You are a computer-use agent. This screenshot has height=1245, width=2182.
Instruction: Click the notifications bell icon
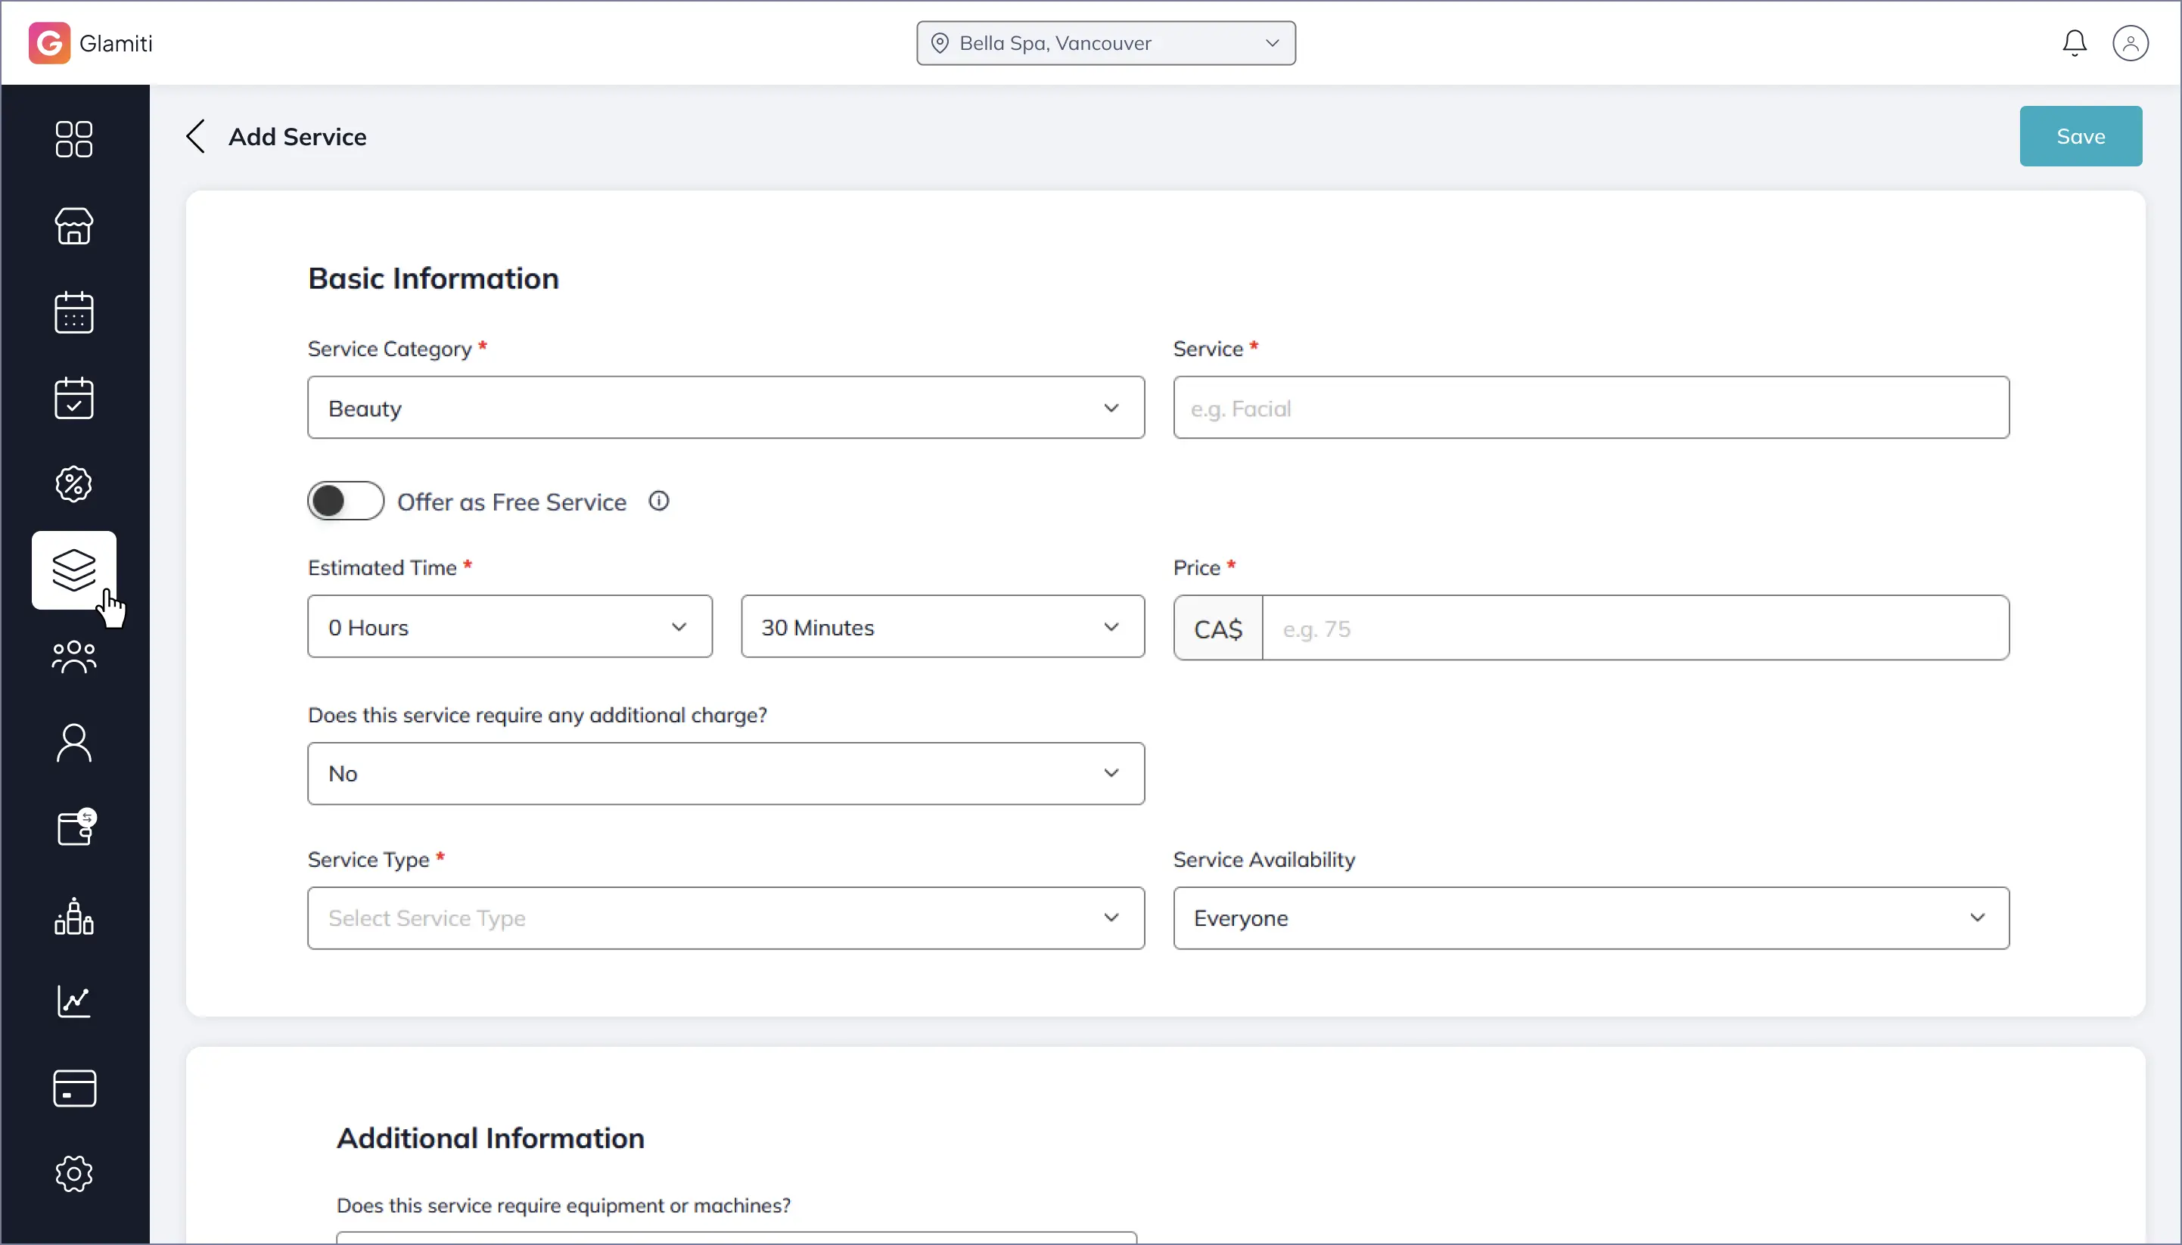[x=2073, y=43]
